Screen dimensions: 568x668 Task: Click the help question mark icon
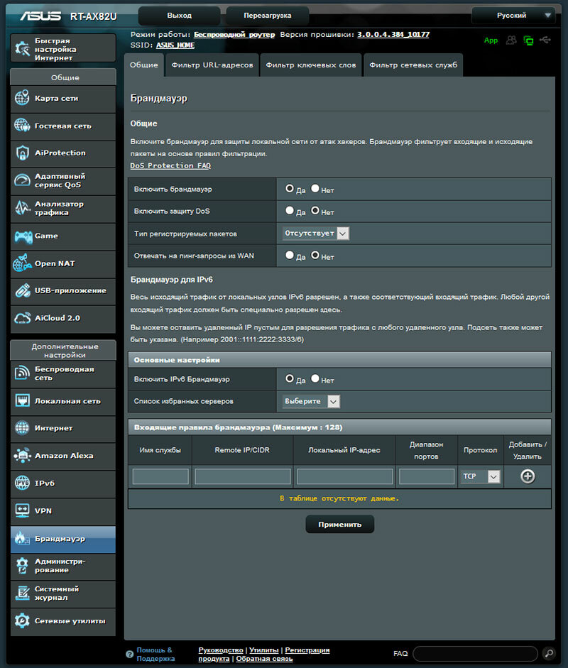(x=130, y=655)
